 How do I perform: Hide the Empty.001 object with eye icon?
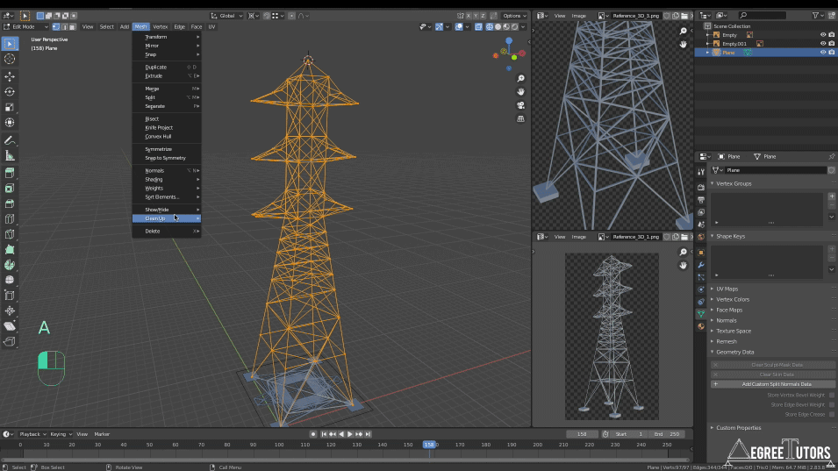pos(822,43)
